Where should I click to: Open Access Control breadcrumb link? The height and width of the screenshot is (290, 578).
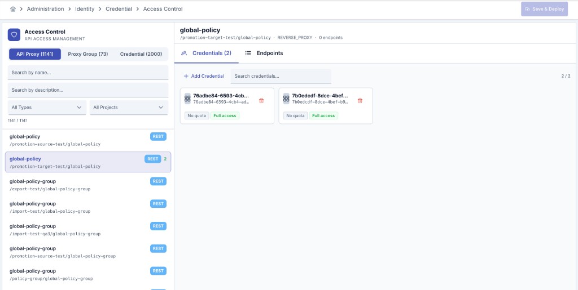coord(163,9)
